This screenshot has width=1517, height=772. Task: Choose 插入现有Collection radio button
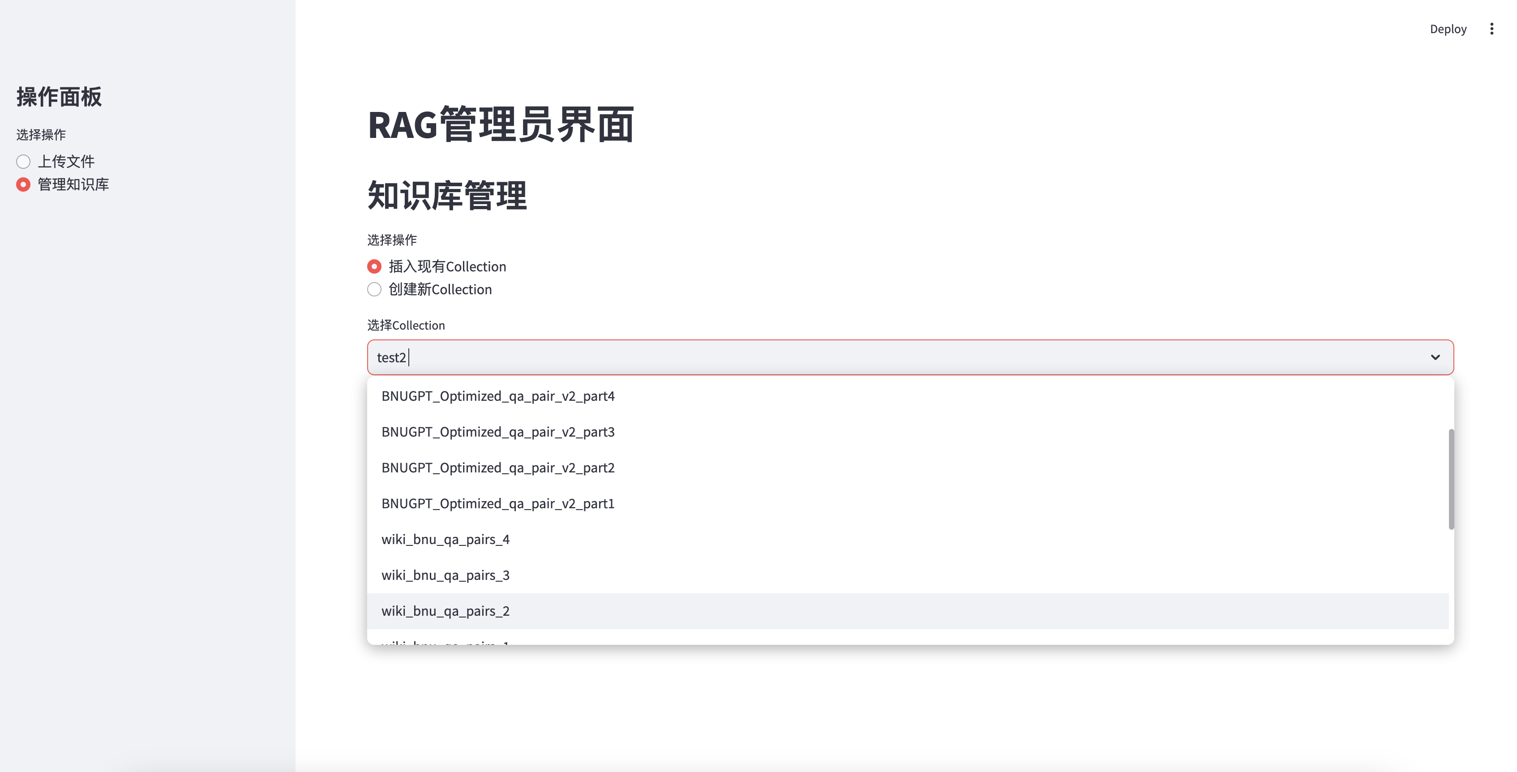(374, 266)
